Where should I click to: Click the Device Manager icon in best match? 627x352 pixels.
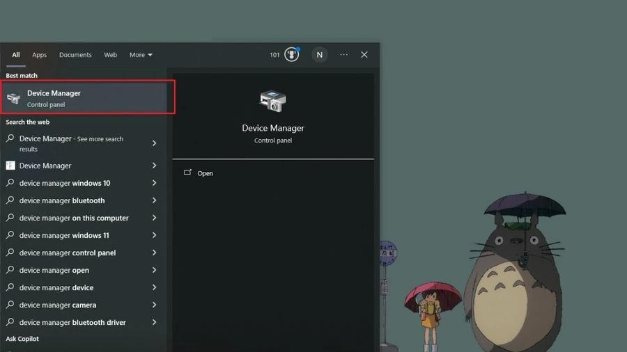[x=13, y=98]
